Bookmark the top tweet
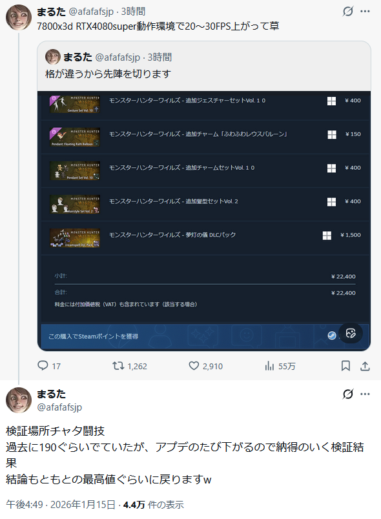381x519 pixels. click(345, 366)
